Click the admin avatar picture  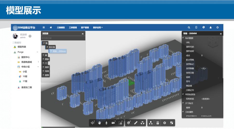[x=15, y=36]
